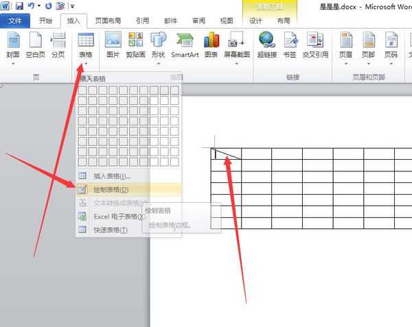Viewport: 412px width, 327px height.
Task: Insert a 图片 picture
Action: coord(113,45)
